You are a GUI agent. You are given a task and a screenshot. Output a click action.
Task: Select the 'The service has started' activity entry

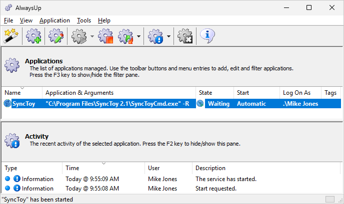[171, 179]
